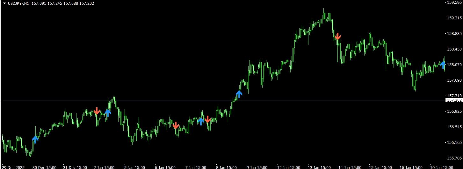Click the 158.070 price scale label

pyautogui.click(x=454, y=65)
